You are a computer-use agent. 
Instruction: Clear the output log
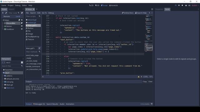150,82
